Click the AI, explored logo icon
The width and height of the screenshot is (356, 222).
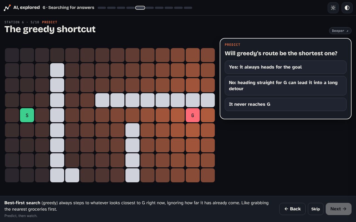pos(7,8)
